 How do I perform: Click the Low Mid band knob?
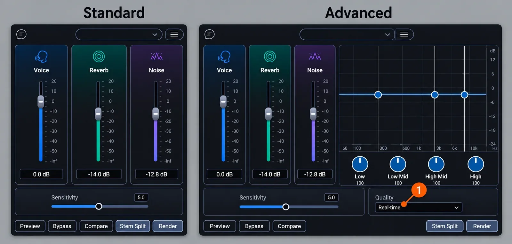398,164
